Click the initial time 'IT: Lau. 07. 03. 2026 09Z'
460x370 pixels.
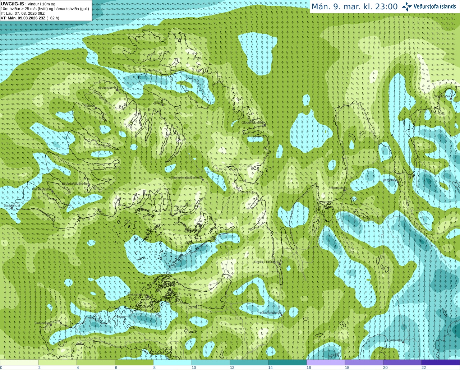click(23, 13)
